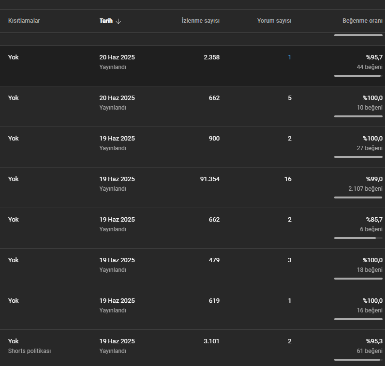
Task: Click comment count 2 in the 3.101 views row
Action: point(290,341)
